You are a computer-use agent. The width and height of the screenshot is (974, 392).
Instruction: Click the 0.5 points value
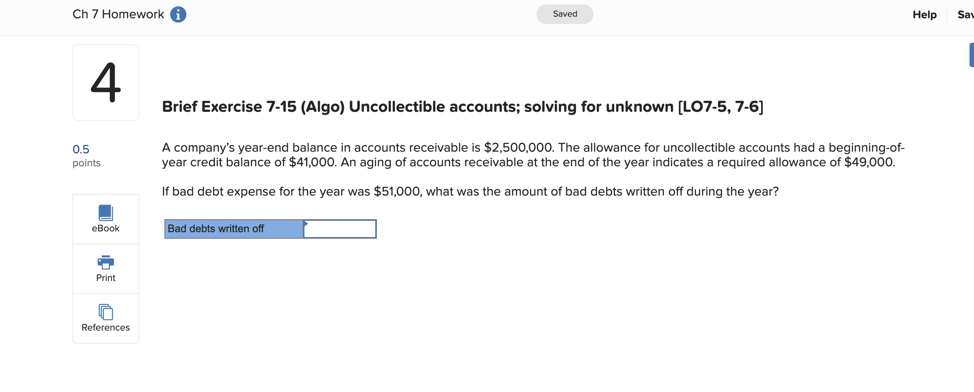[81, 149]
